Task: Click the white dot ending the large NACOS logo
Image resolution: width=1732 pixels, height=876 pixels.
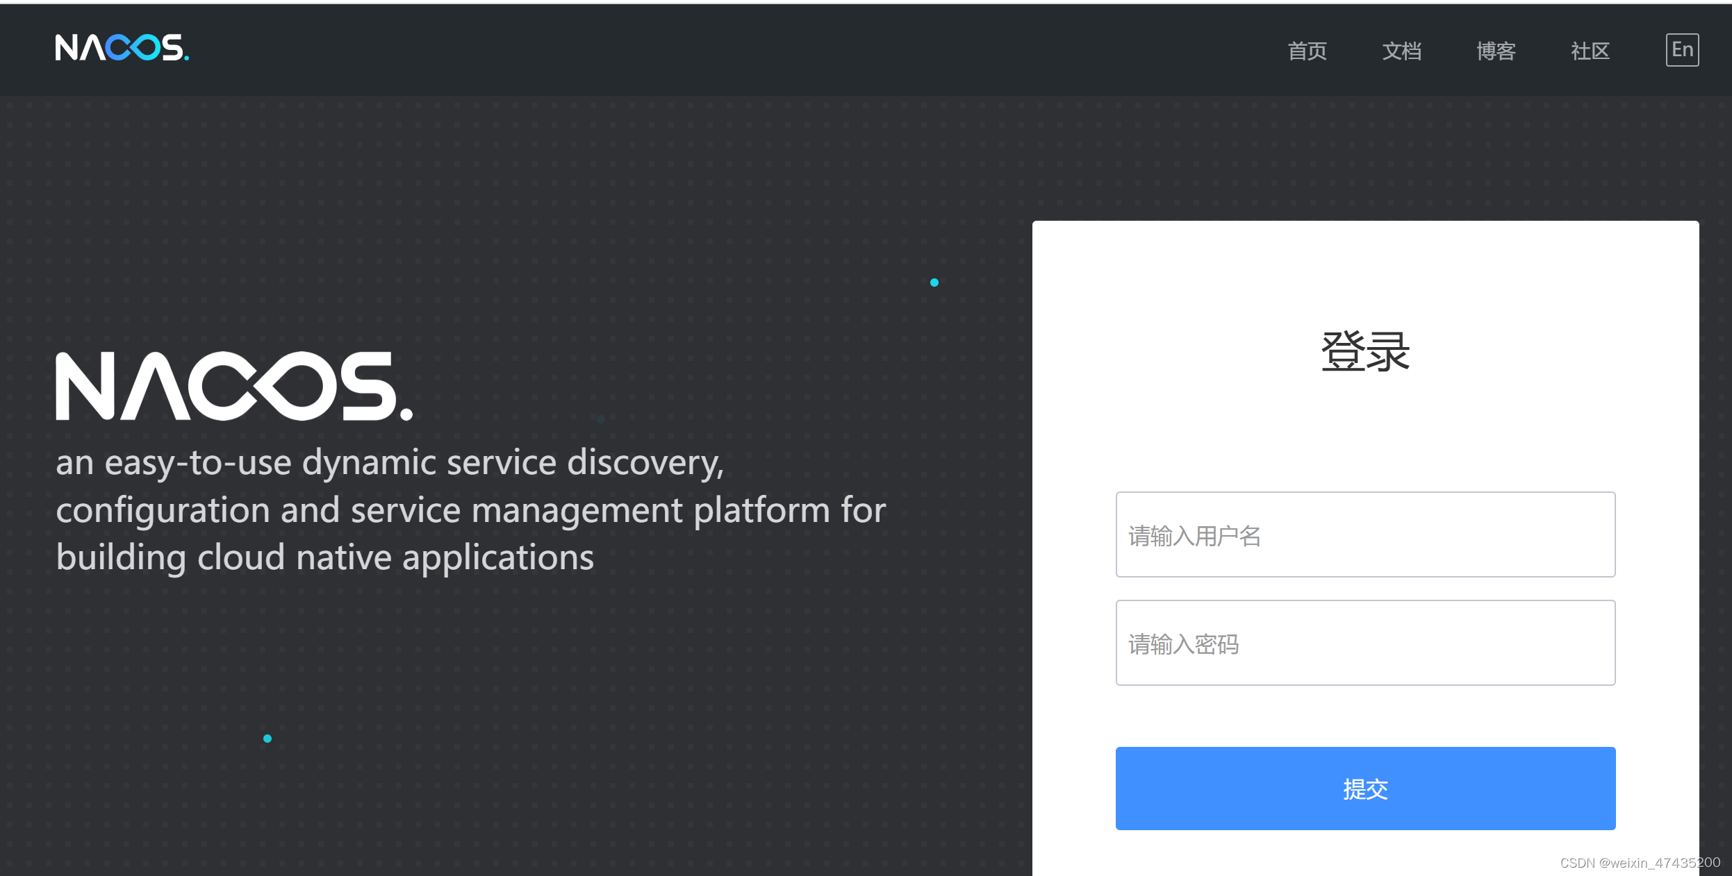Action: point(406,414)
